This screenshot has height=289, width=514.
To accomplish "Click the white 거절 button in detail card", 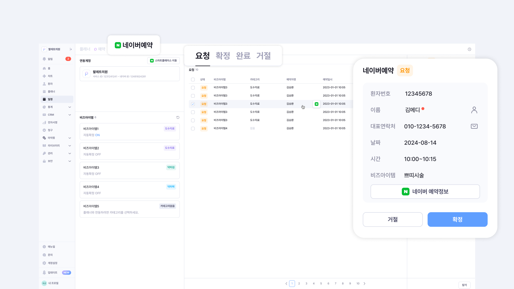I will [x=392, y=219].
